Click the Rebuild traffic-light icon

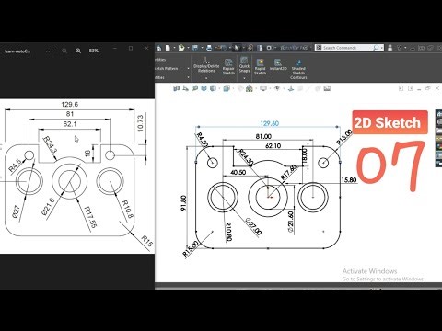pos(250,48)
